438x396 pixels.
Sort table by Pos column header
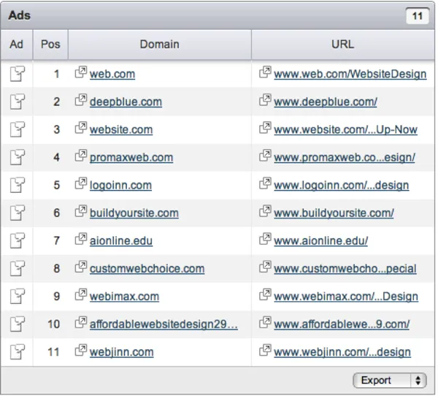pyautogui.click(x=50, y=44)
